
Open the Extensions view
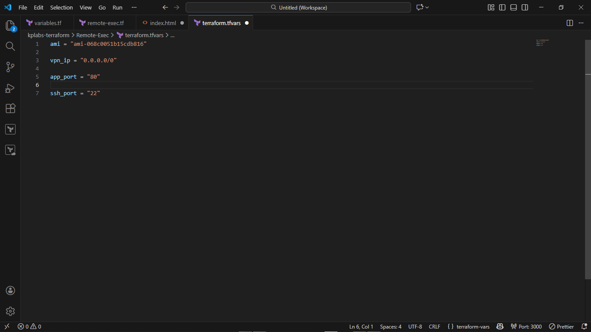pyautogui.click(x=10, y=109)
